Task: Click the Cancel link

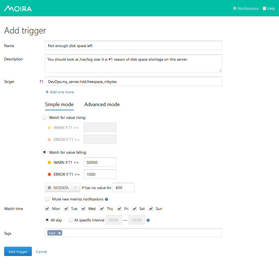Action: tap(41, 252)
